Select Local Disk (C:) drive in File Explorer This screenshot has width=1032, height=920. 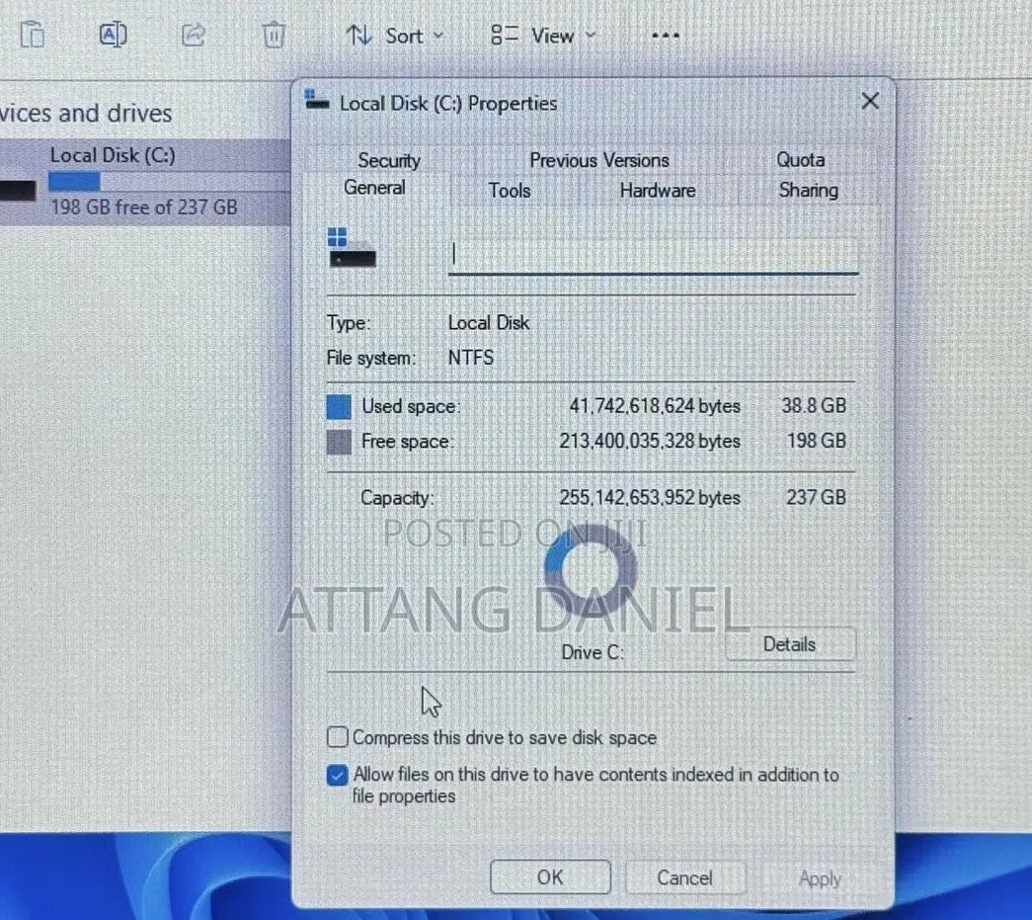pyautogui.click(x=145, y=181)
